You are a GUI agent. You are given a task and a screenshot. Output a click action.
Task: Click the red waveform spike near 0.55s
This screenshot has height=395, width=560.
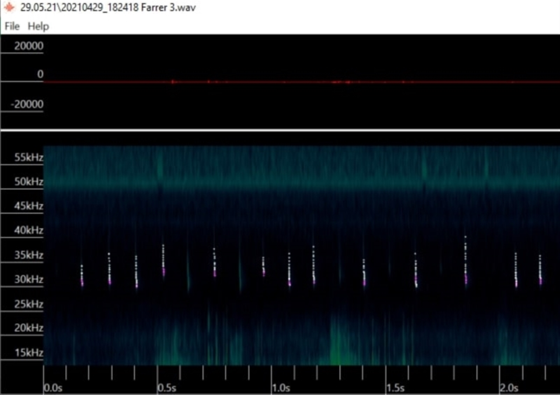point(173,82)
